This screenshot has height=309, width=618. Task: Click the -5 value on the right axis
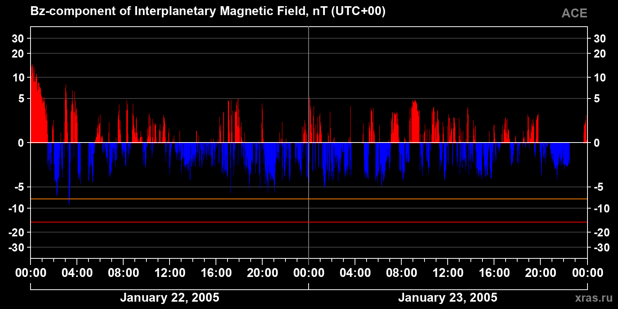[598, 187]
